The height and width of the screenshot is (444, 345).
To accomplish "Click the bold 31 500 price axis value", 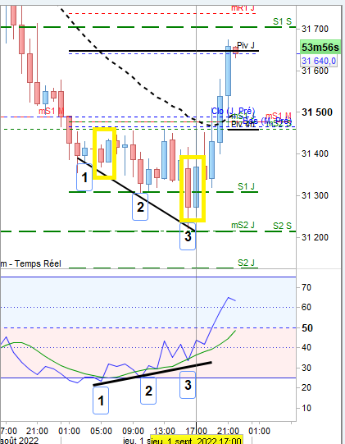I will click(316, 112).
